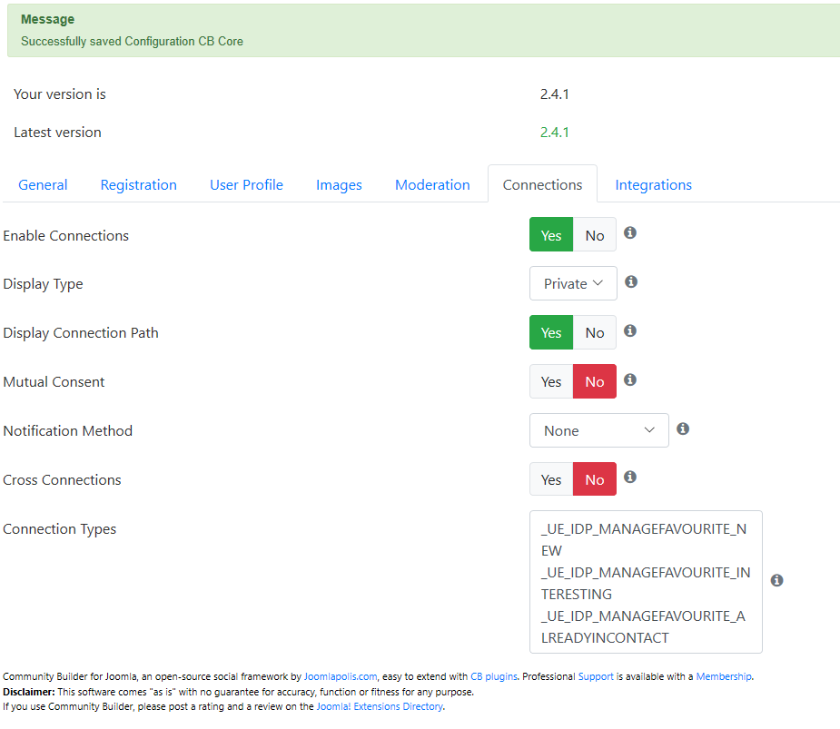Turn Display Connection Path to No
Screen dimensions: 840x729
[595, 332]
